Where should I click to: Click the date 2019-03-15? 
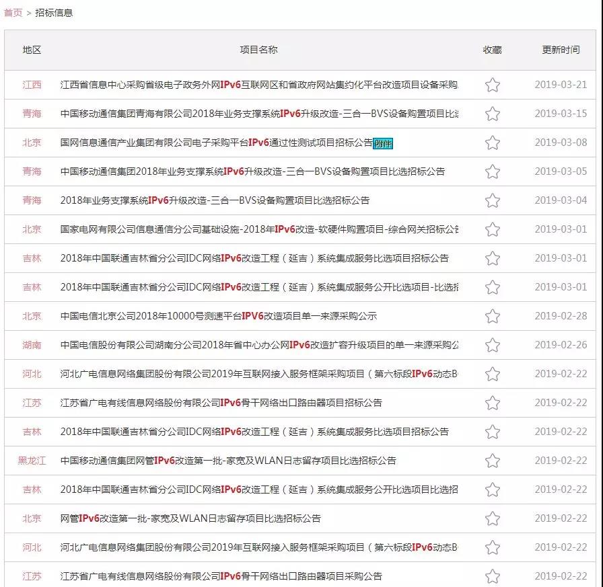pos(561,114)
